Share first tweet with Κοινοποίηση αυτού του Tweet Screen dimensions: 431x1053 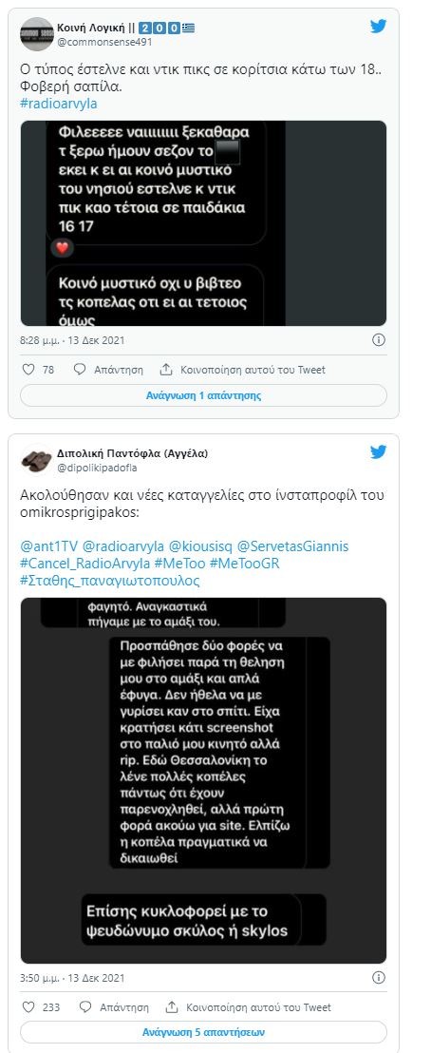pyautogui.click(x=242, y=370)
